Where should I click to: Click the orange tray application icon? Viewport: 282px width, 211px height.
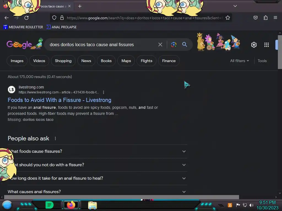click(x=230, y=205)
